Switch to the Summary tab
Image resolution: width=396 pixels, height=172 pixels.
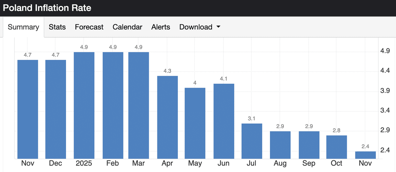coord(23,27)
